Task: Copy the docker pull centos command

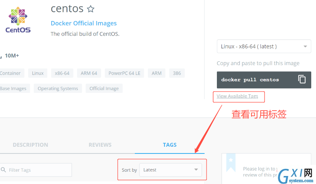Action: [x=302, y=79]
